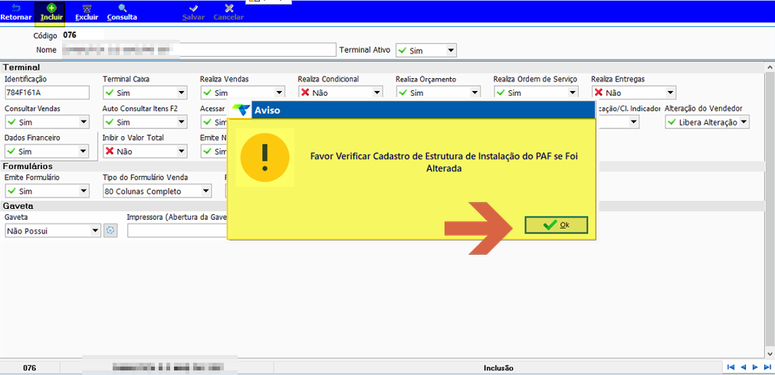775x375 pixels.
Task: Click the Identificação input field
Action: tap(47, 93)
